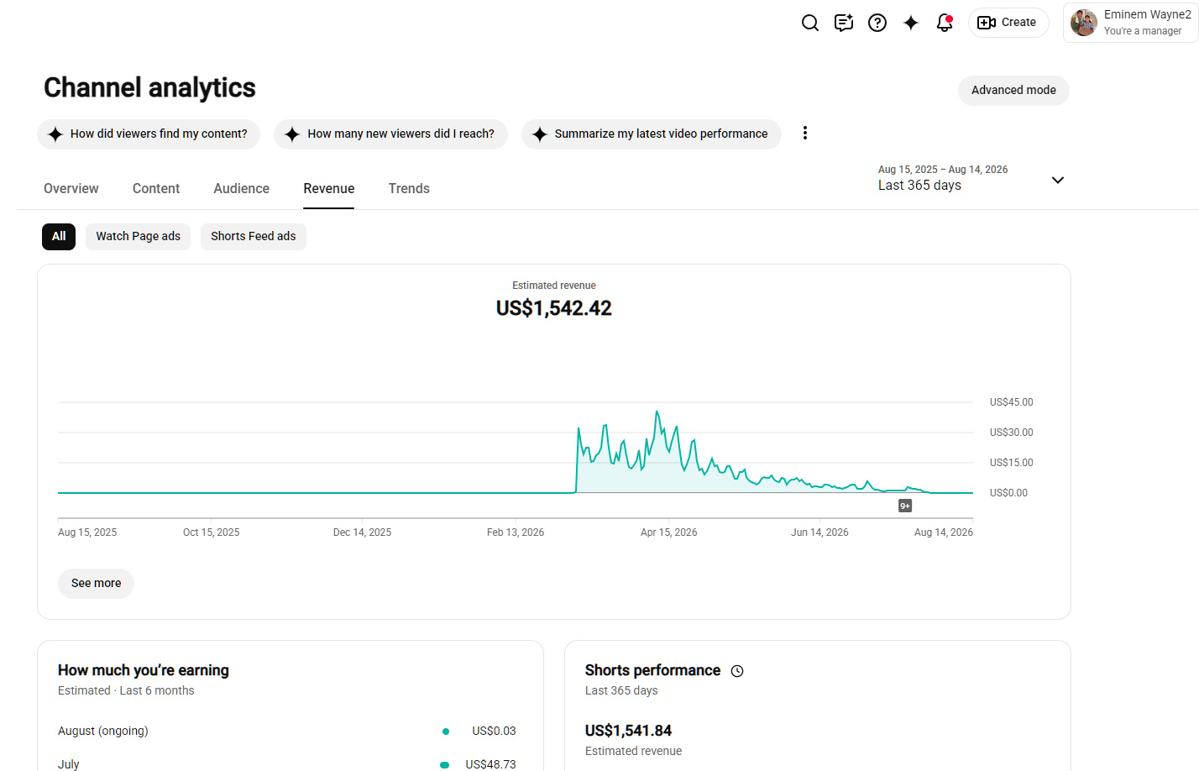Expand the Last 365 days date range dropdown
This screenshot has width=1199, height=771.
971,178
